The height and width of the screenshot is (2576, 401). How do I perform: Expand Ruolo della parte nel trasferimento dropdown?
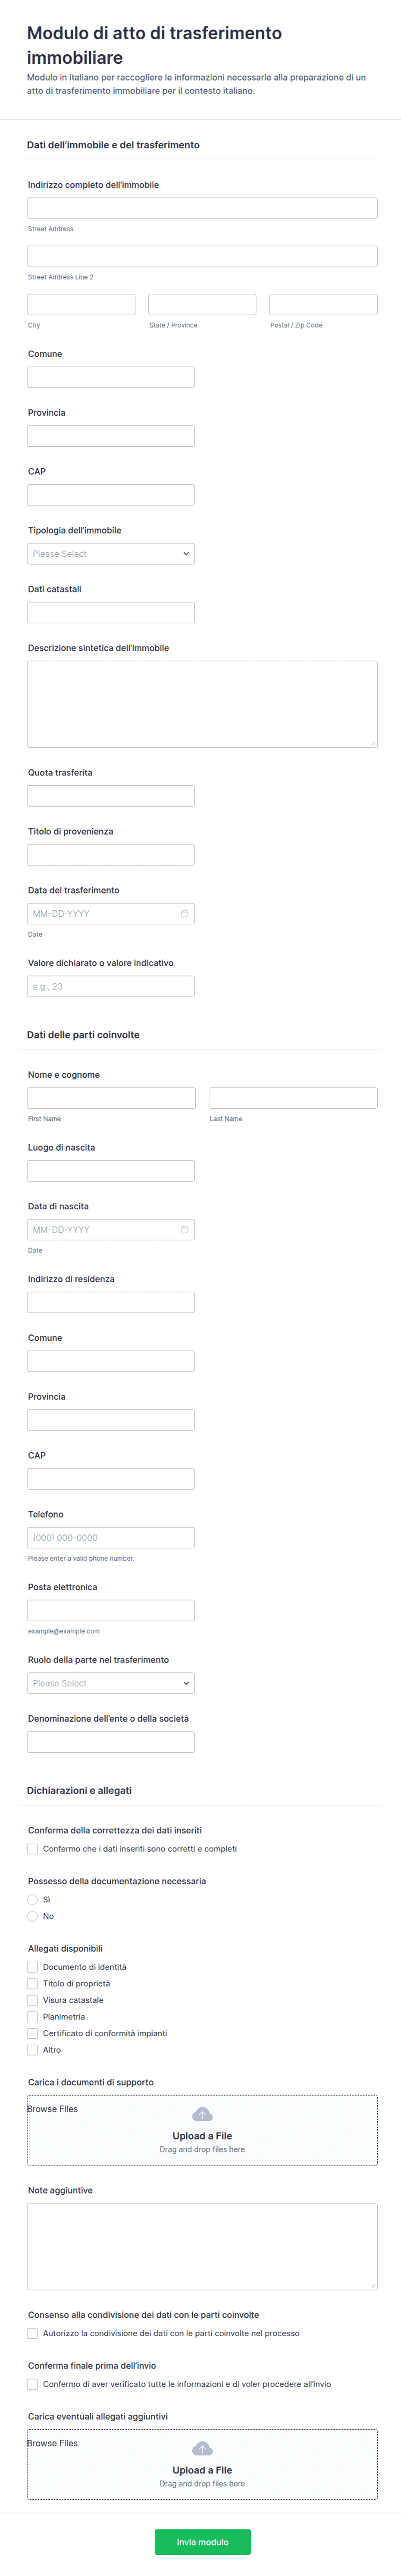pyautogui.click(x=110, y=1683)
